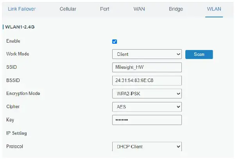Screen dimensions: 235x159
Task: Expand the Work Mode dropdown set to Client
Action: pos(147,54)
